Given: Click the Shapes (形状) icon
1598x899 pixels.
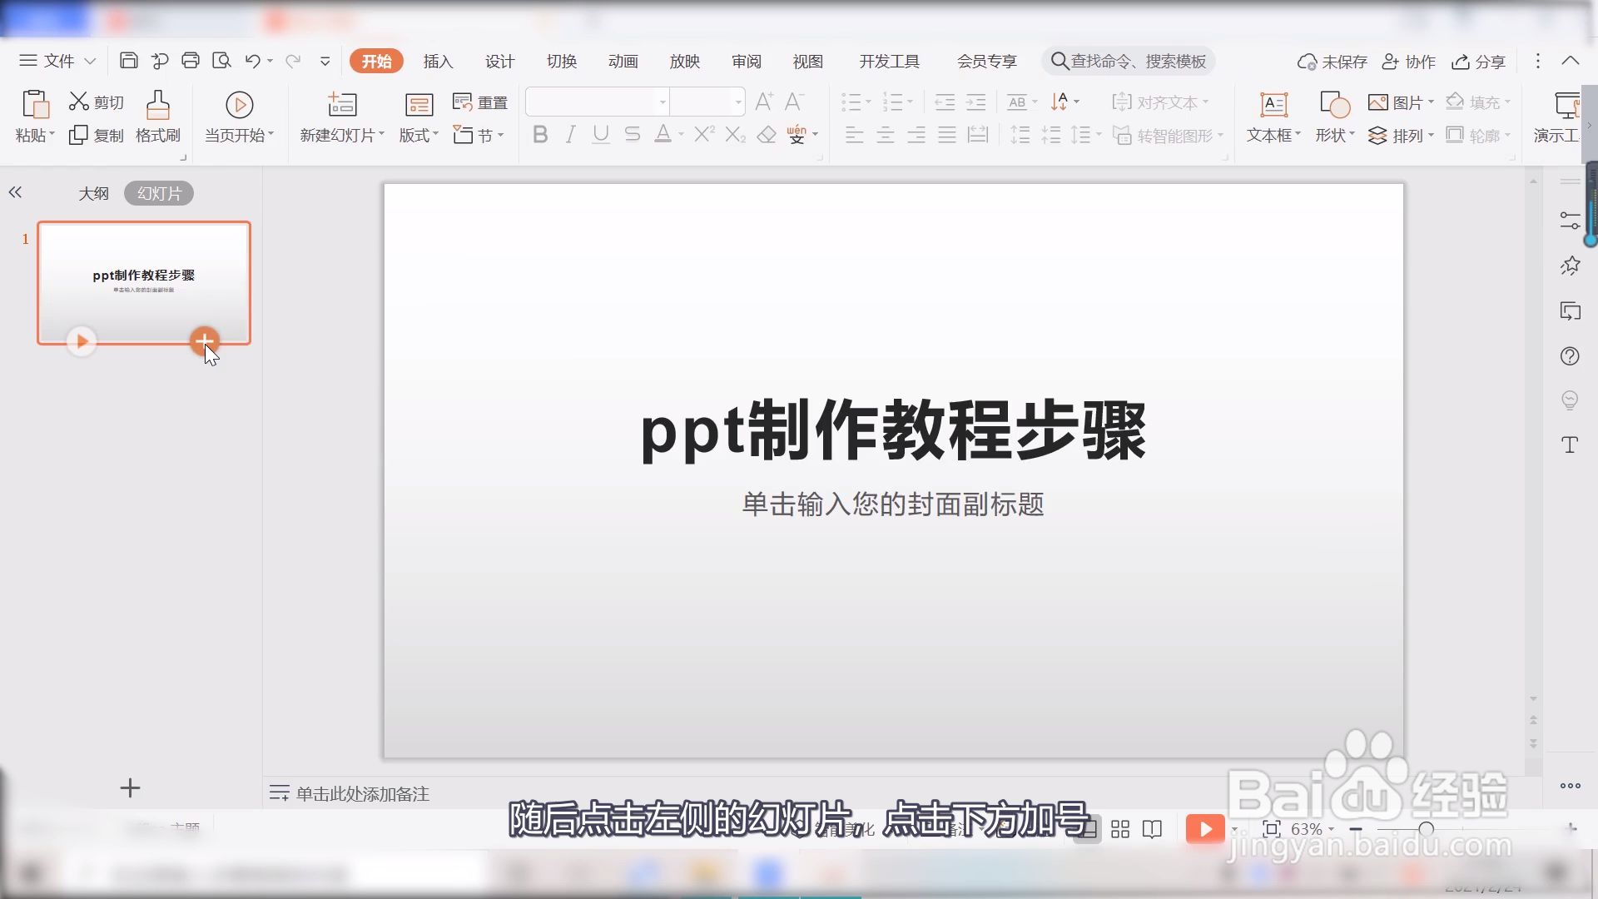Looking at the screenshot, I should coord(1334,105).
